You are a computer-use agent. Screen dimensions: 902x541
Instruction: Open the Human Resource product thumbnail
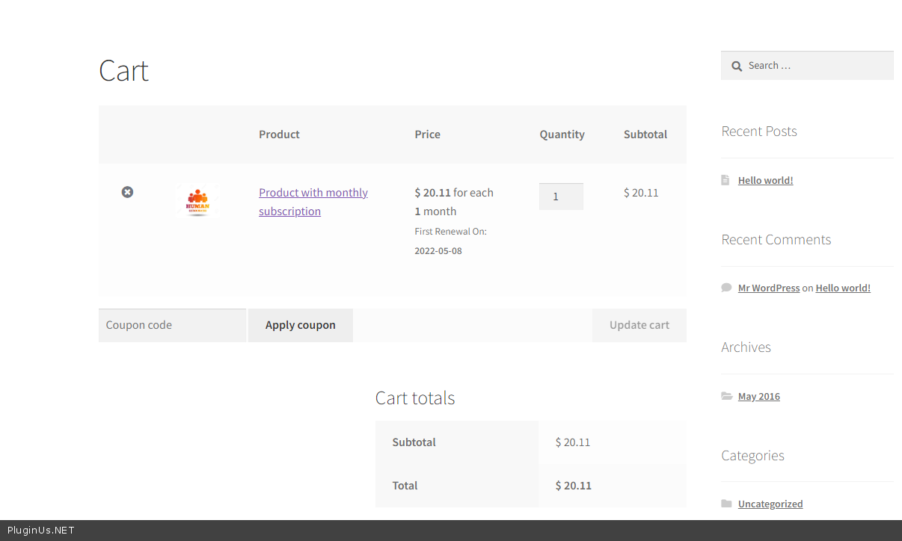[x=197, y=200]
